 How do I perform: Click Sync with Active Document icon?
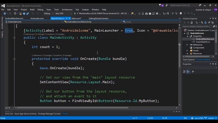point(202,23)
